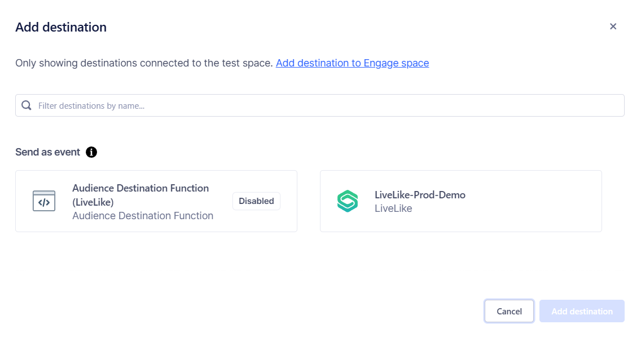Click the '(LiveLike)' text in the function card title

tap(93, 202)
